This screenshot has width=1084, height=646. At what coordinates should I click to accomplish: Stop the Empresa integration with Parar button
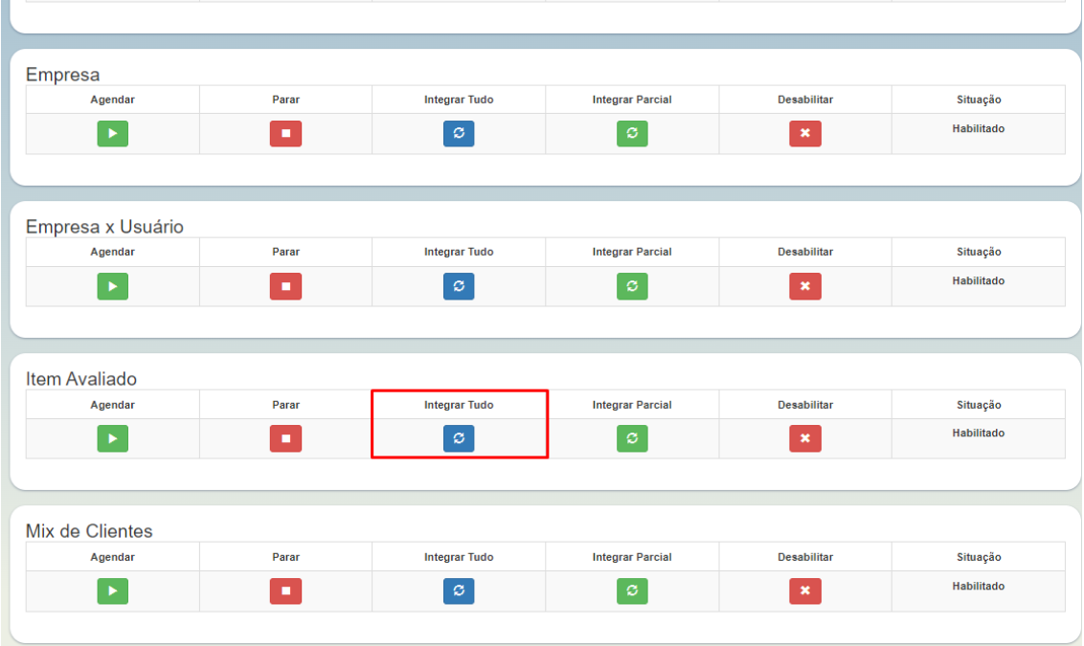[x=285, y=133]
